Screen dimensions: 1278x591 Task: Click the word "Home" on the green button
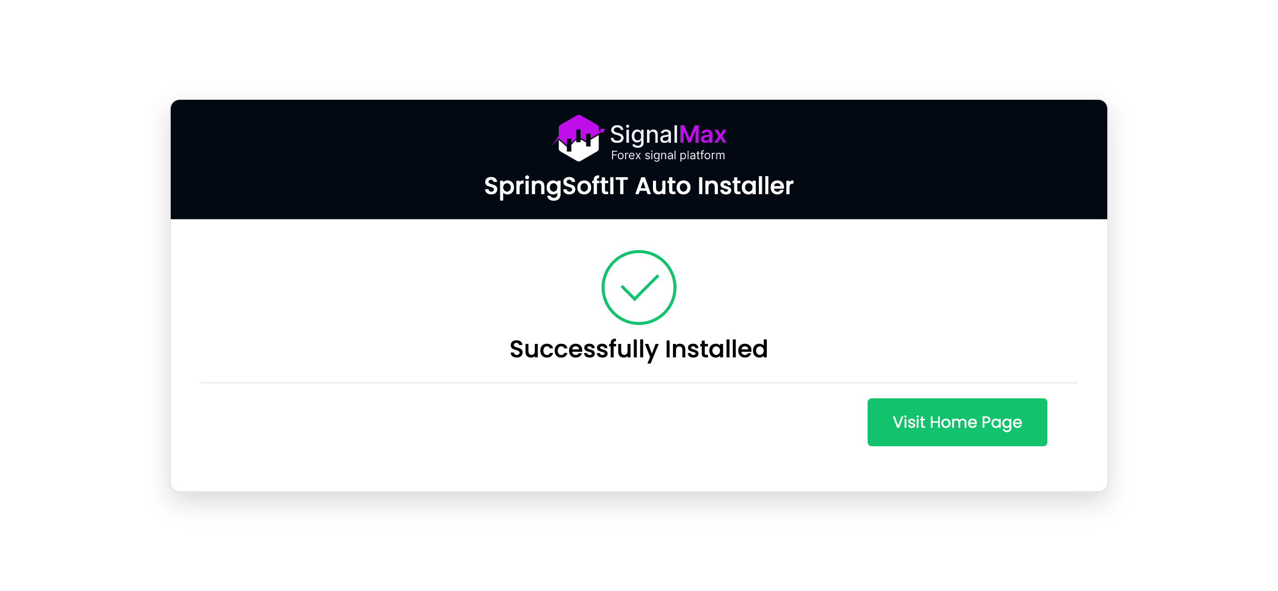pos(953,422)
